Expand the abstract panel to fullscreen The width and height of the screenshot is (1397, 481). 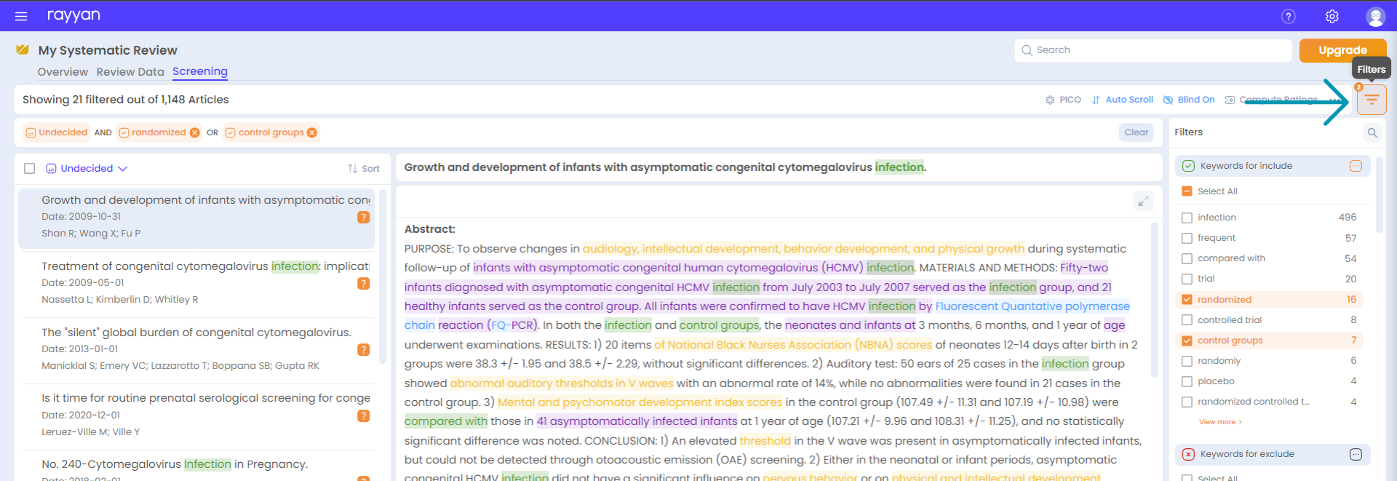[1143, 202]
